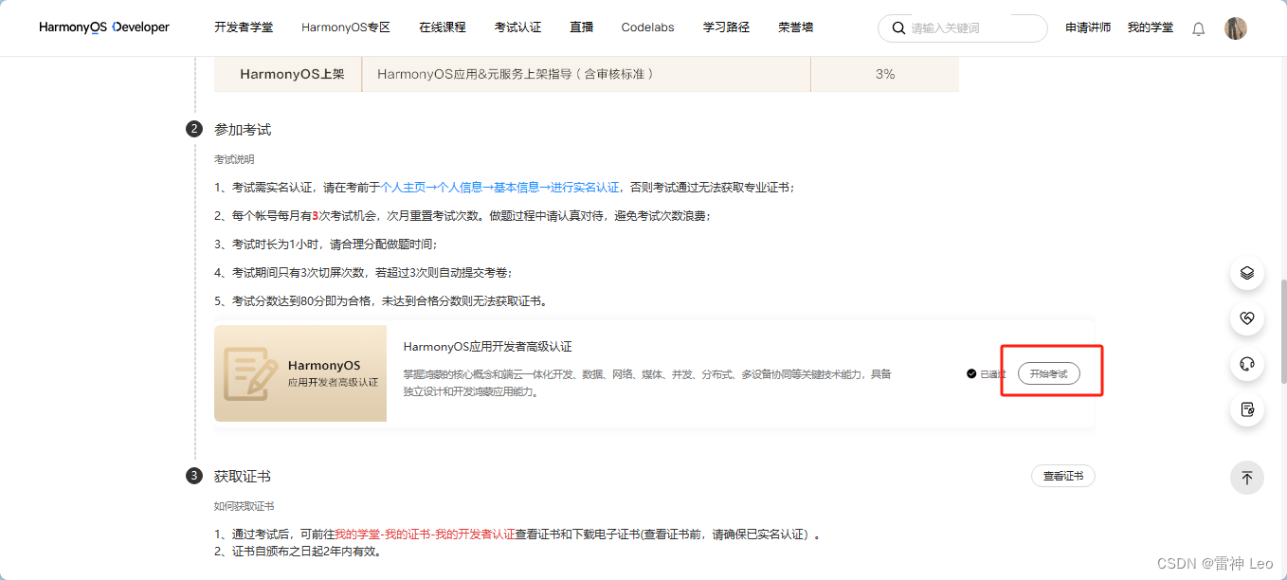This screenshot has width=1287, height=580.
Task: Open 我的学堂 in the header
Action: tap(1150, 28)
